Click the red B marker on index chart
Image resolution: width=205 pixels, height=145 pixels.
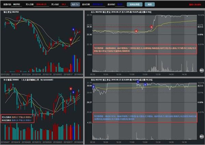[71, 89]
